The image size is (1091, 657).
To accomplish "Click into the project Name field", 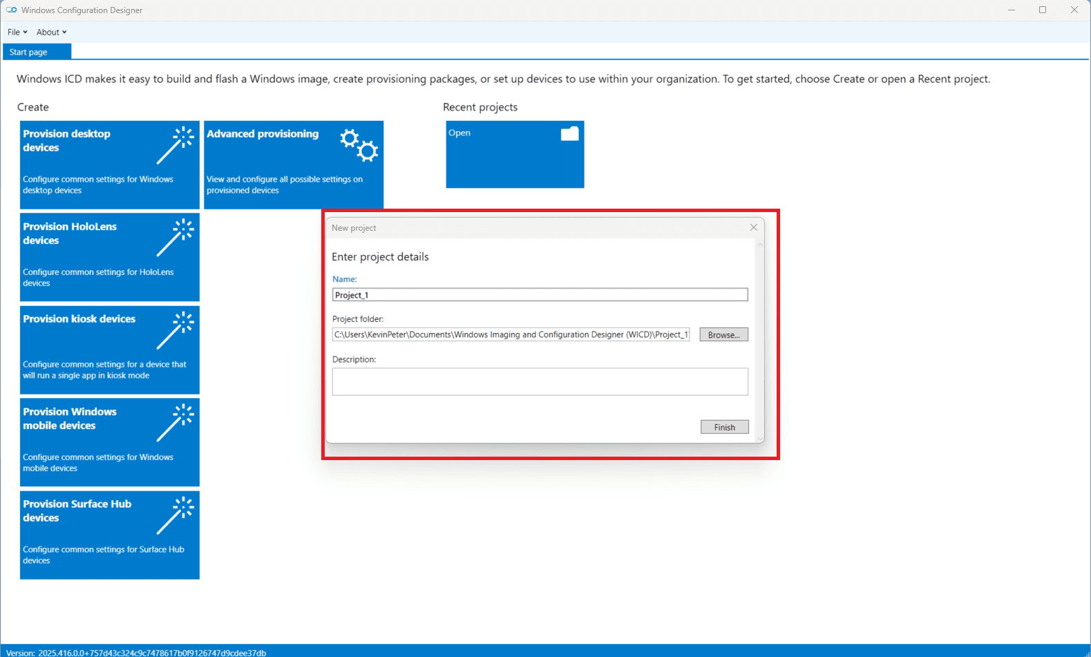I will click(539, 295).
